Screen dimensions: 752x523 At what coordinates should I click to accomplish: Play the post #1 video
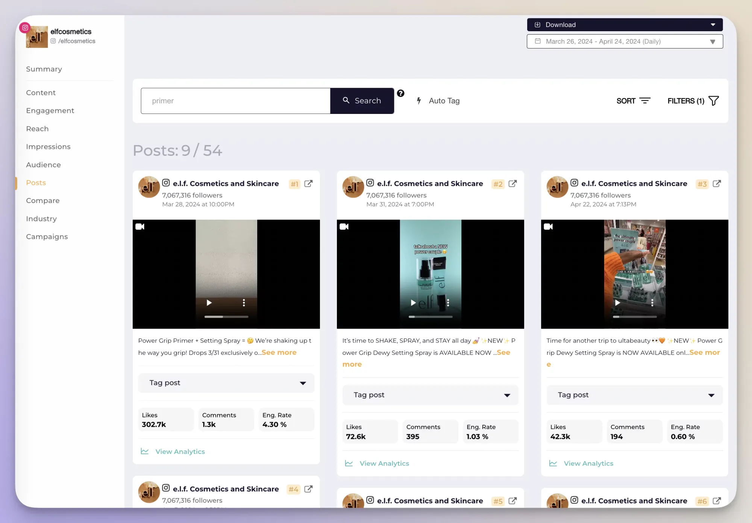(x=209, y=303)
